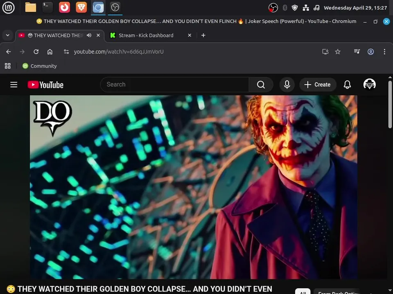The image size is (393, 294).
Task: Focus the address bar with the YouTube URL
Action: tap(119, 51)
